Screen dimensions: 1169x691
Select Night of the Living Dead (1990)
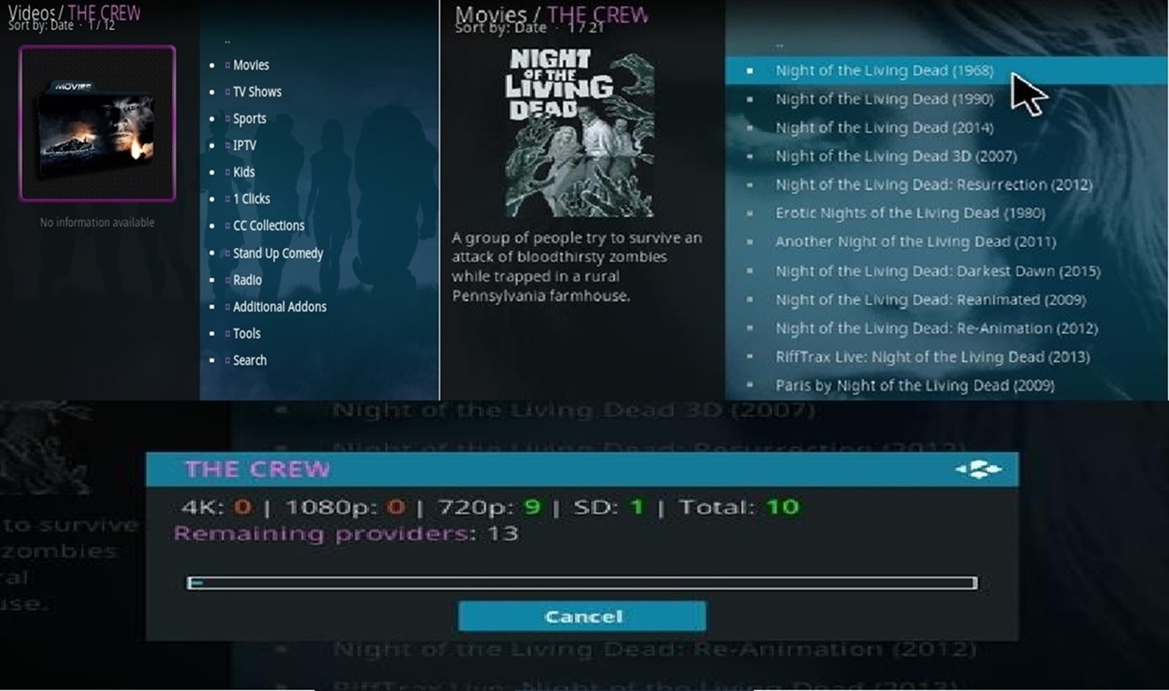(884, 99)
